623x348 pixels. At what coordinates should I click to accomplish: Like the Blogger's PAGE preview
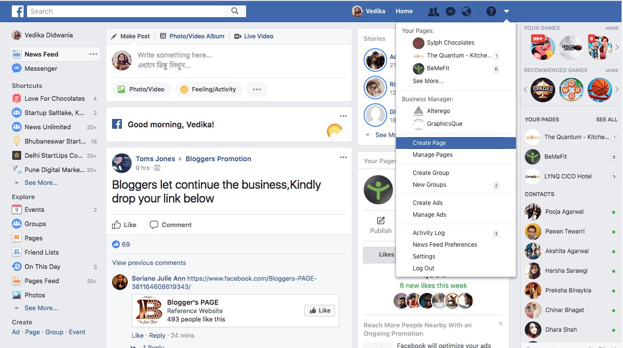click(x=320, y=311)
